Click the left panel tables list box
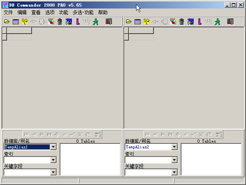The height and width of the screenshot is (185, 246). [90, 159]
